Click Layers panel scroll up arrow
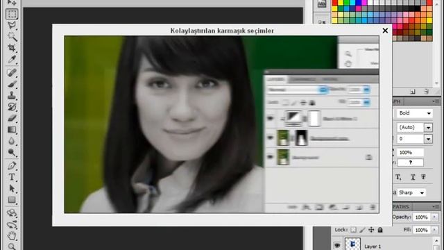444x250 pixels. pyautogui.click(x=436, y=241)
